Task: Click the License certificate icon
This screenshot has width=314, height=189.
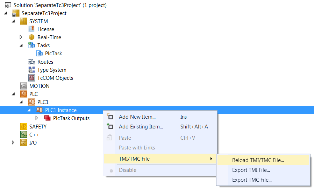Action: [x=31, y=29]
